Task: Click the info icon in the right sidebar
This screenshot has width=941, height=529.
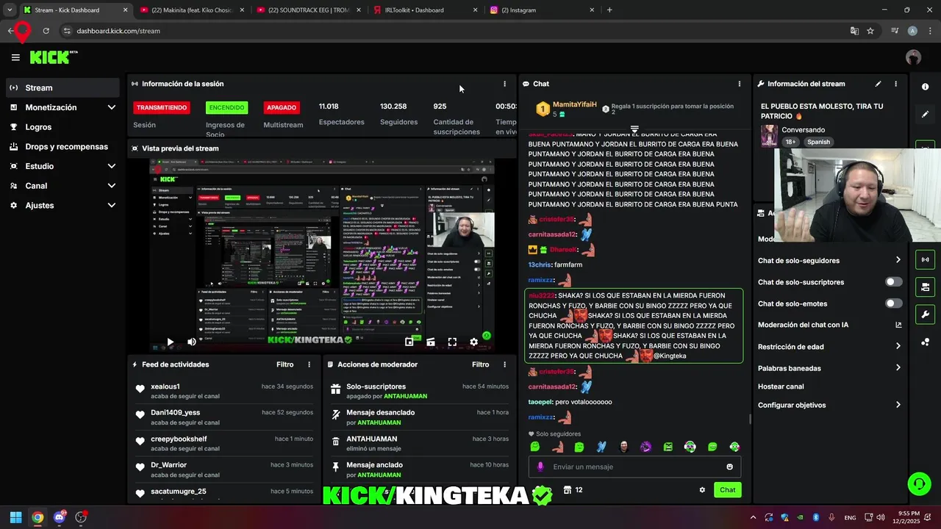Action: (925, 87)
